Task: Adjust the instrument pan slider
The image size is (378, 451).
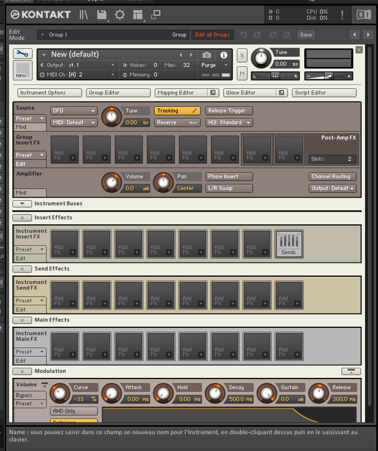Action: click(x=275, y=76)
